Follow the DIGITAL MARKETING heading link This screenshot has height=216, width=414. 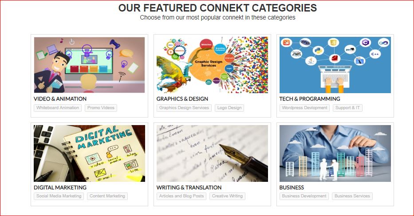[x=60, y=188]
